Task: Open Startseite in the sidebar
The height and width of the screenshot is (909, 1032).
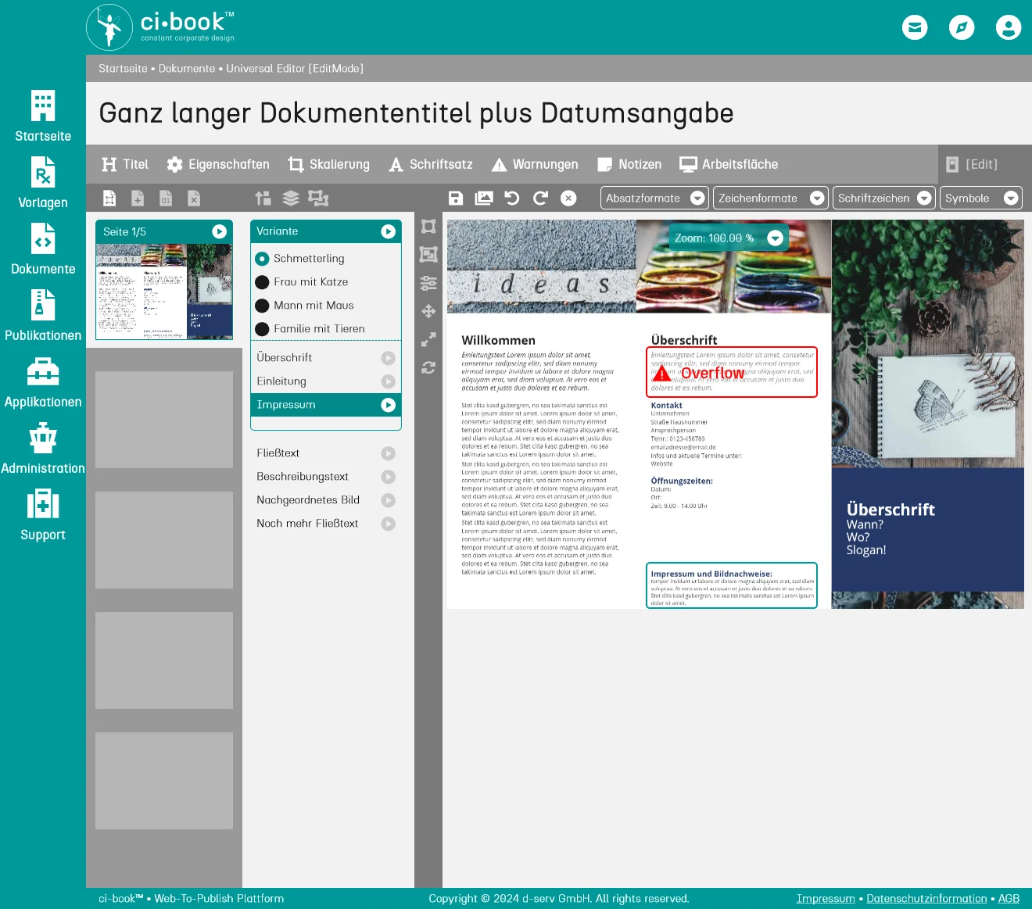Action: click(43, 116)
